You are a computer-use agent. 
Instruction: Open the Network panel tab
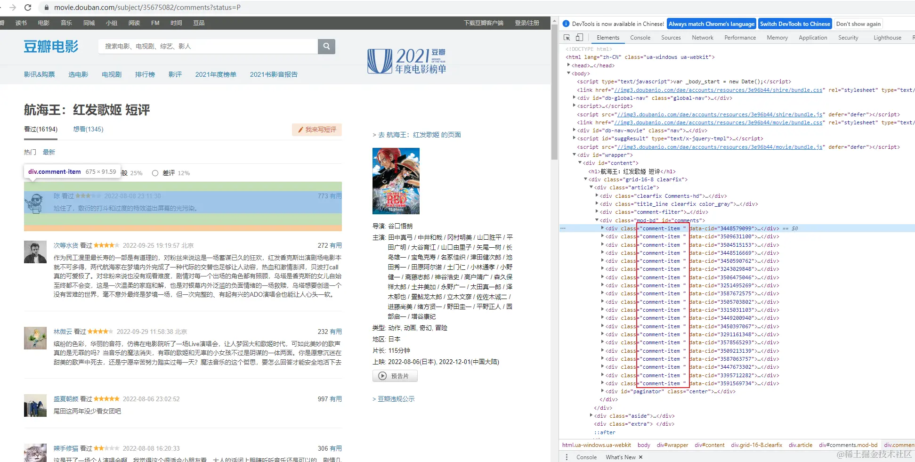pyautogui.click(x=702, y=38)
